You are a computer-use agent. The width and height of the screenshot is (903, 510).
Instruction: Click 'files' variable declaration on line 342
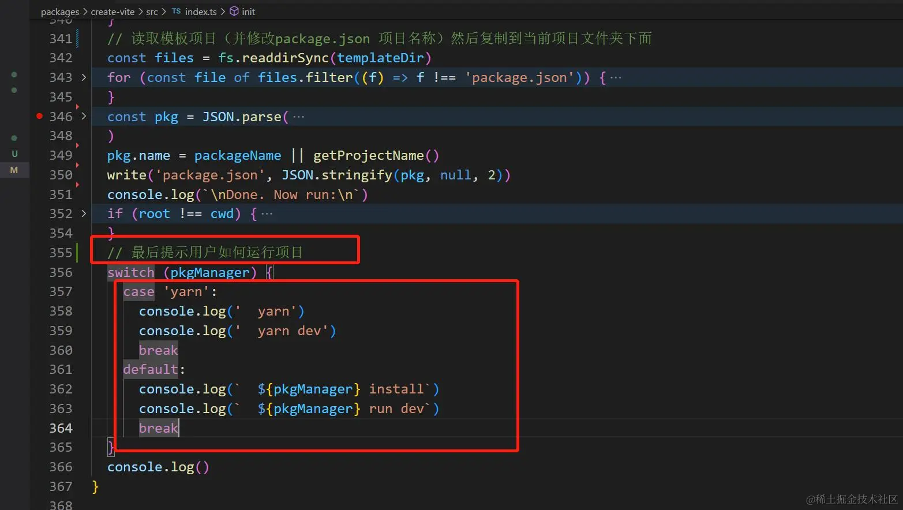(174, 58)
